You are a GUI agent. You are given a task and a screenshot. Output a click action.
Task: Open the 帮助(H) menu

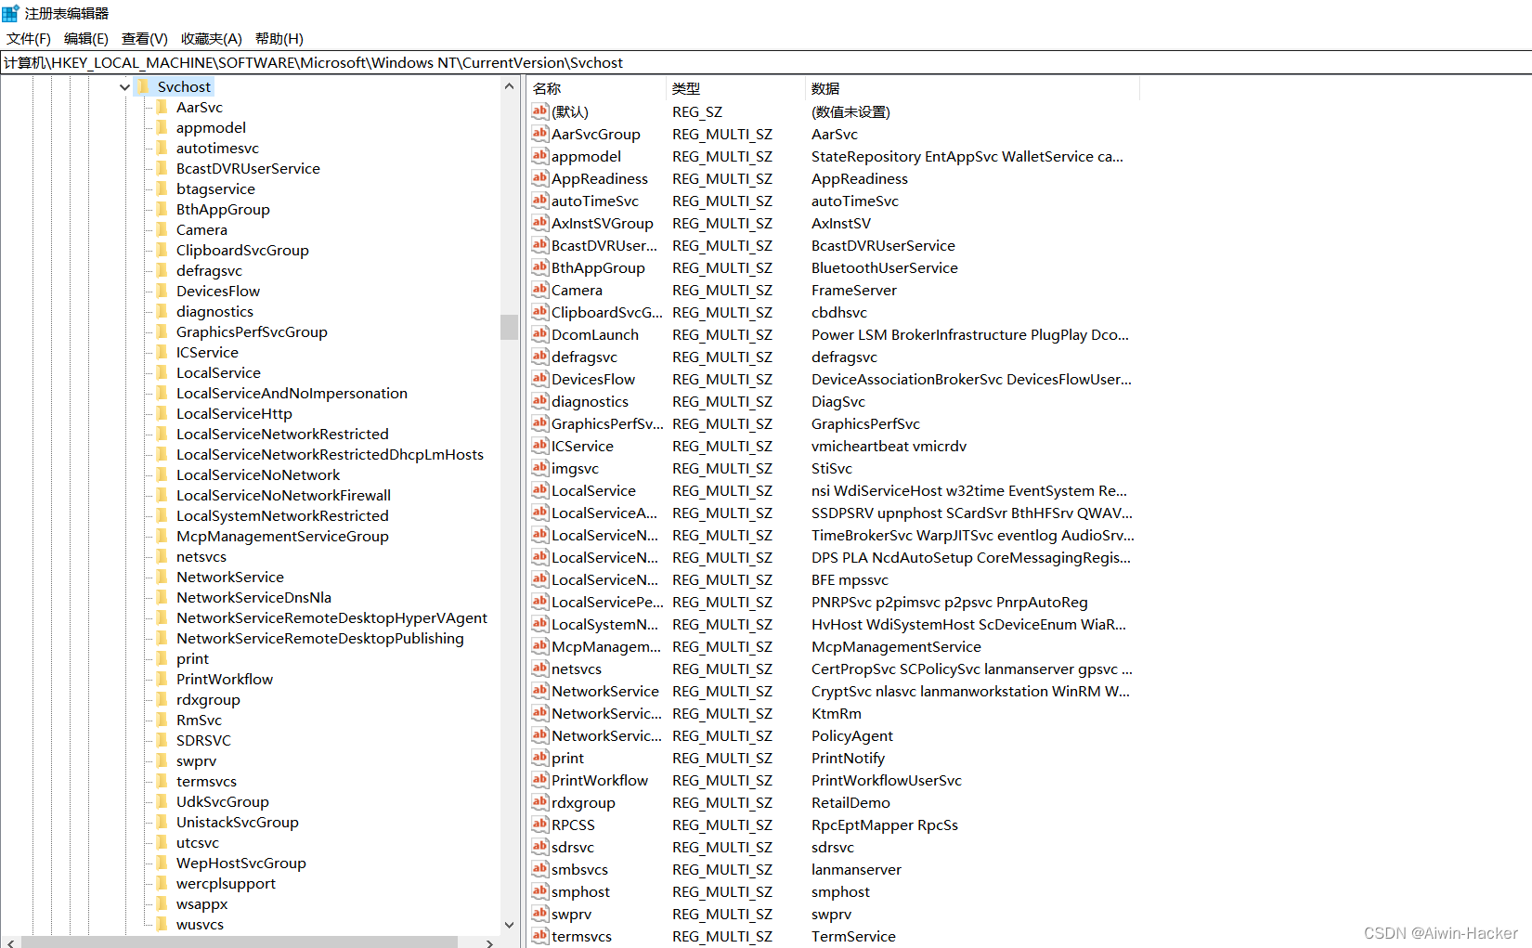[279, 39]
